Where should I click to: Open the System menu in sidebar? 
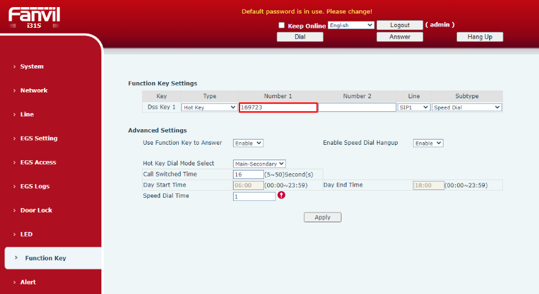[x=32, y=67]
